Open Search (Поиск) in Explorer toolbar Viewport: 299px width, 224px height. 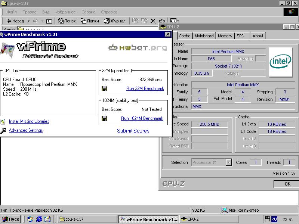[x=67, y=21]
